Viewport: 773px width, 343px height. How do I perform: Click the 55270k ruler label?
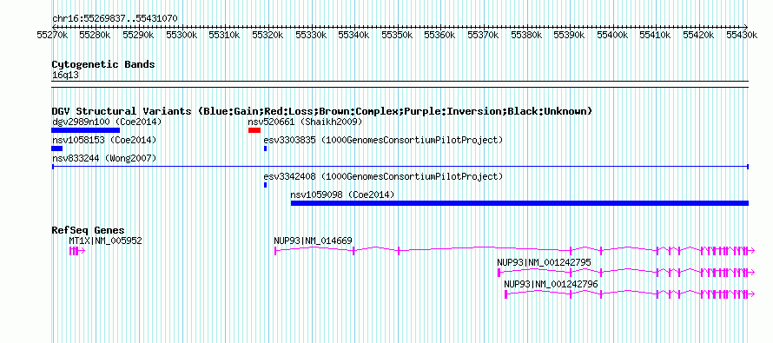tap(52, 35)
